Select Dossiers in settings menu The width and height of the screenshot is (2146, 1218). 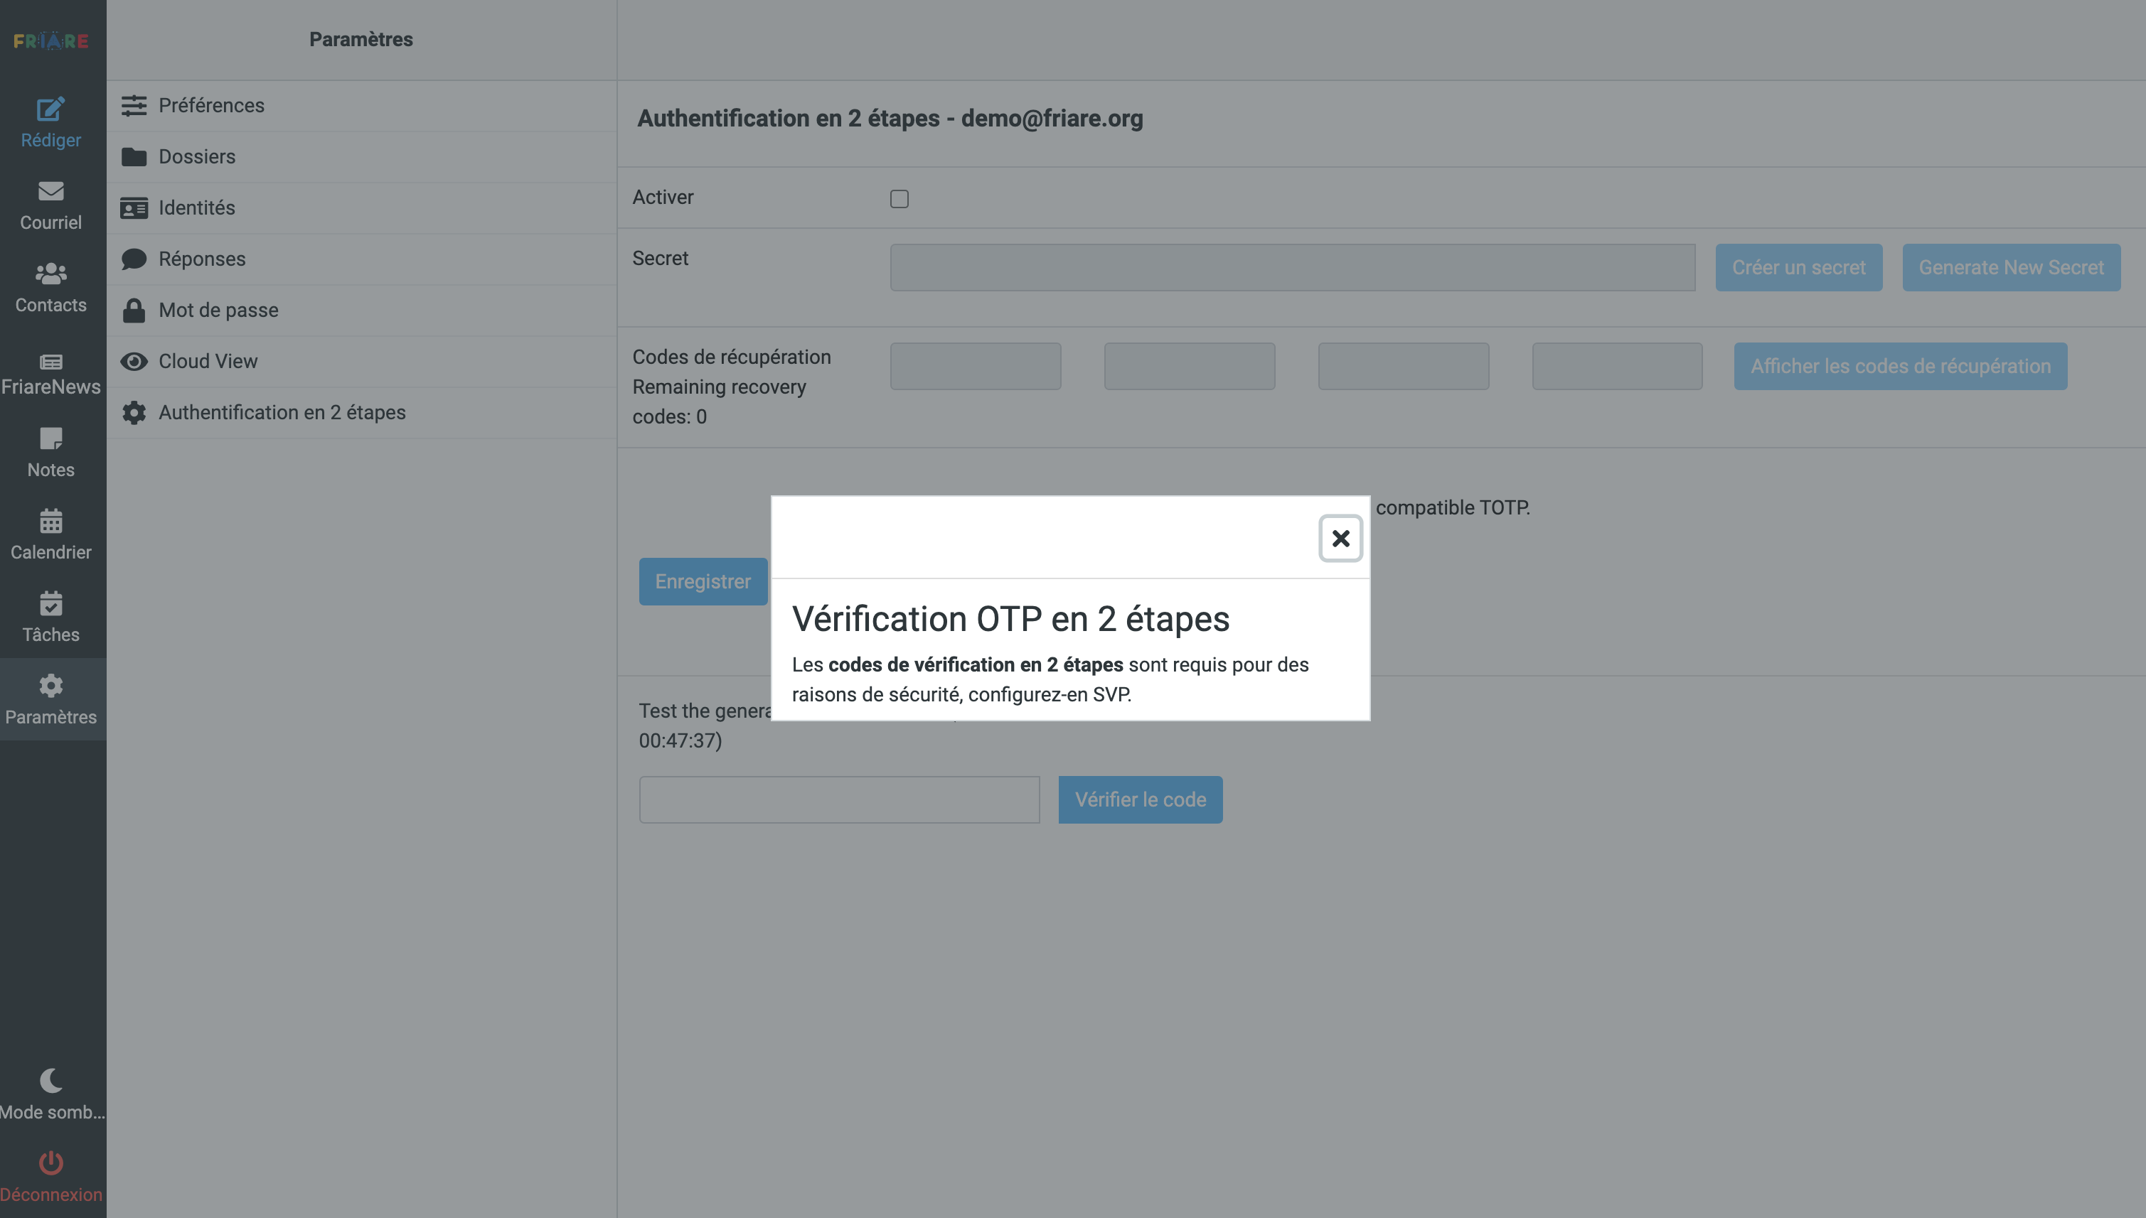[x=197, y=156]
